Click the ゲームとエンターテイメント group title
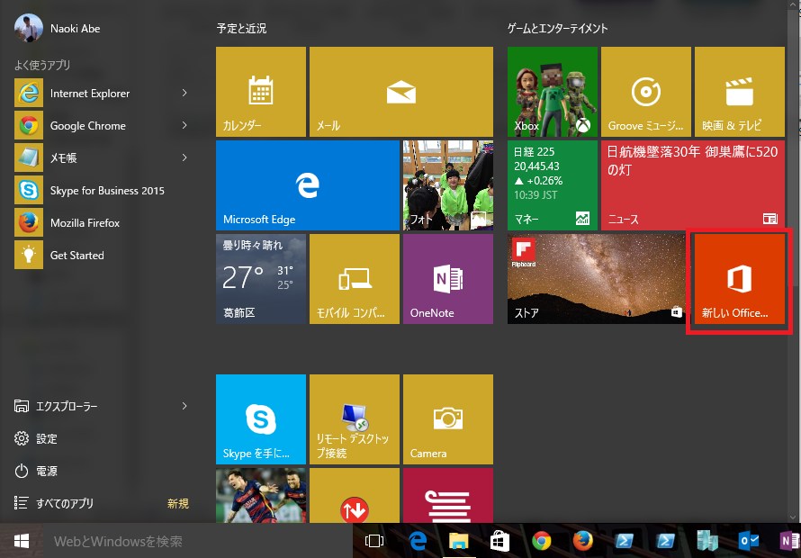Screen dimensions: 801x558 [x=557, y=28]
